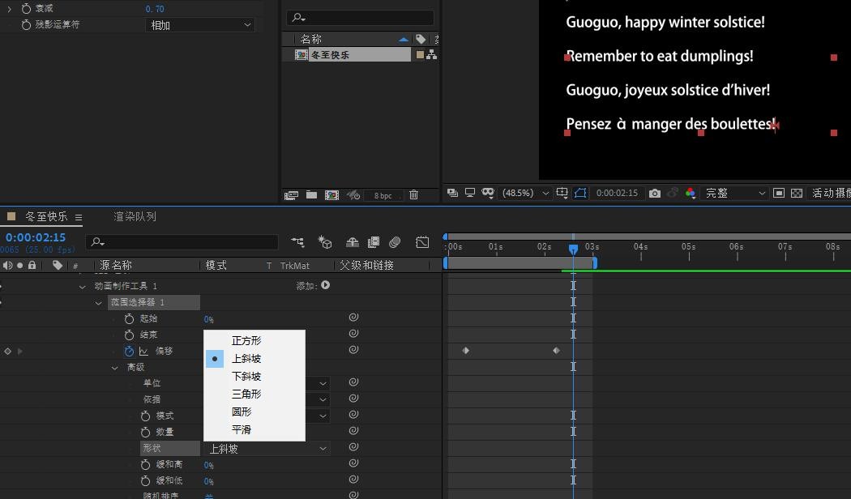Toggle stopwatch for 结束 property
This screenshot has width=851, height=499.
click(x=129, y=335)
